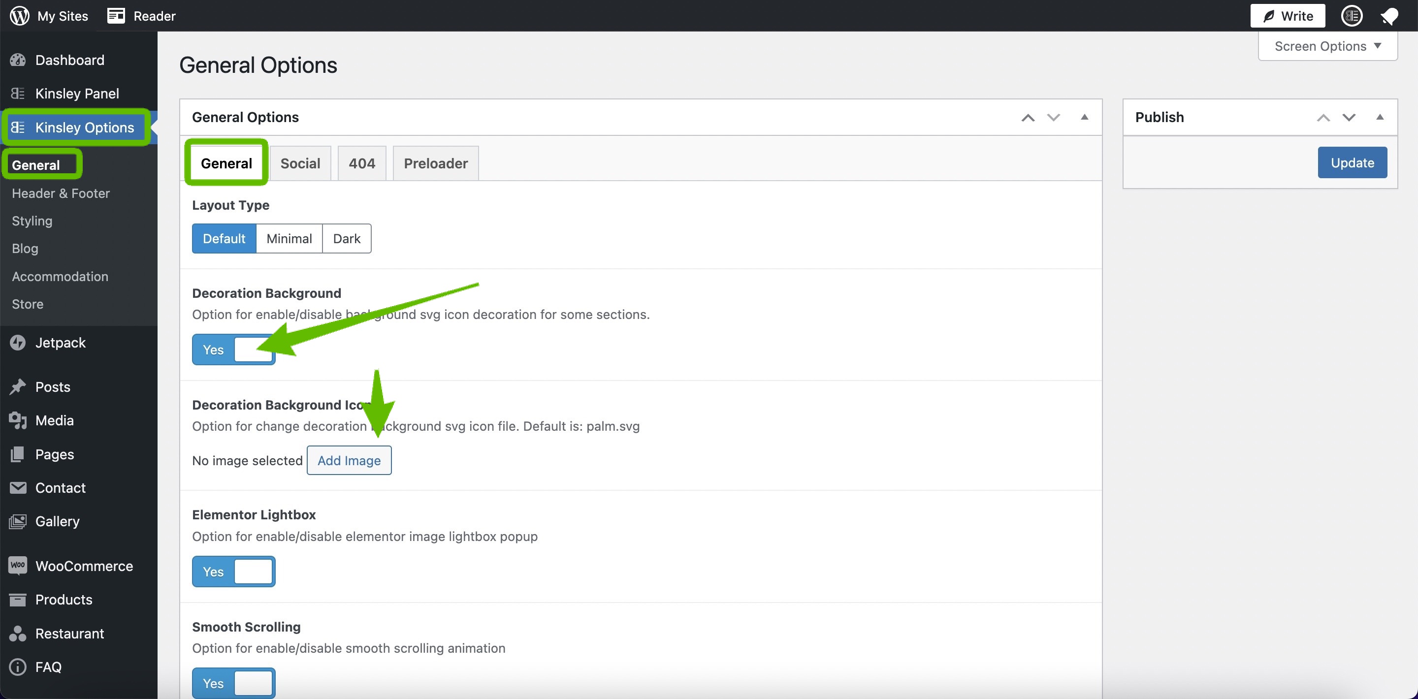Click the Gallery icon in sidebar
Screen dimensions: 1418x699
coord(18,521)
